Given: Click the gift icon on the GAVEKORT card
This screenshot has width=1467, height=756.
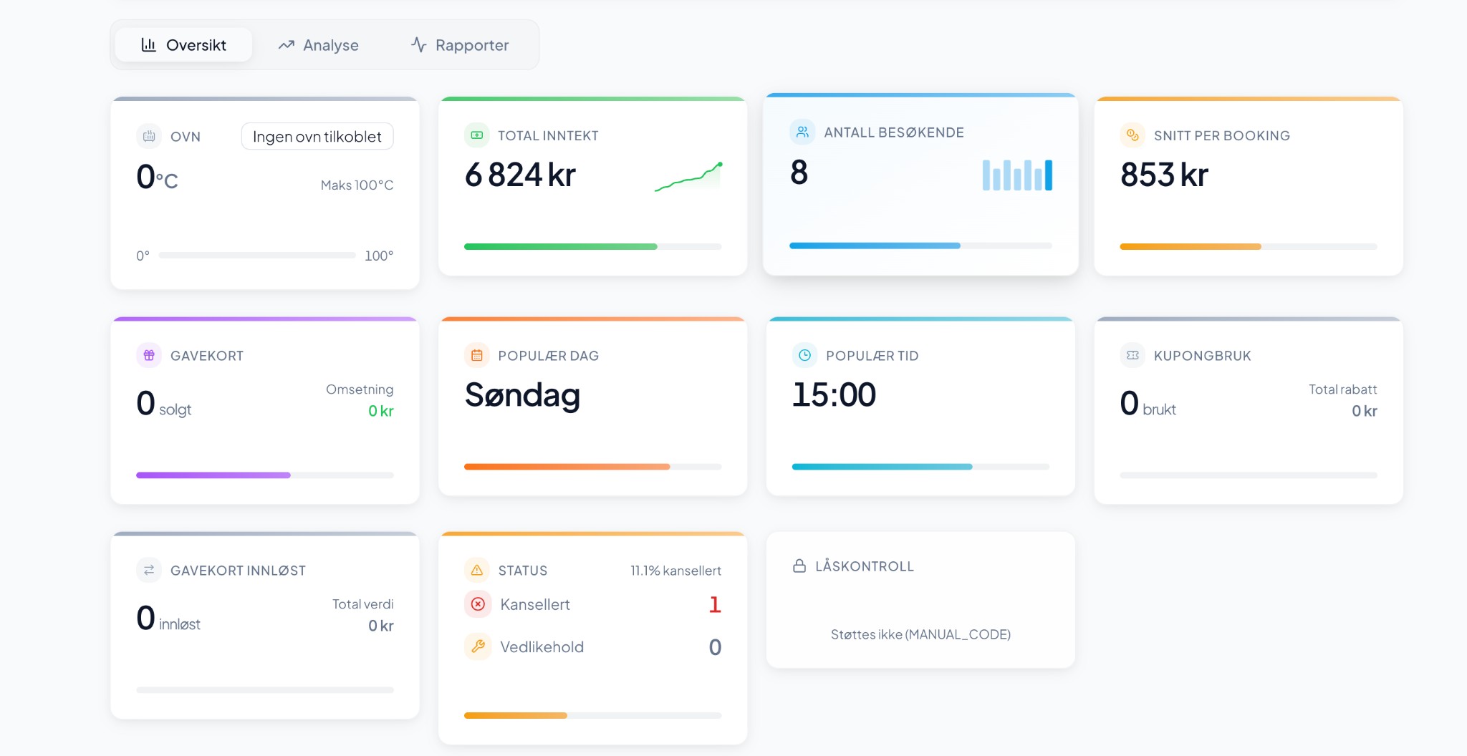Looking at the screenshot, I should click(x=149, y=355).
